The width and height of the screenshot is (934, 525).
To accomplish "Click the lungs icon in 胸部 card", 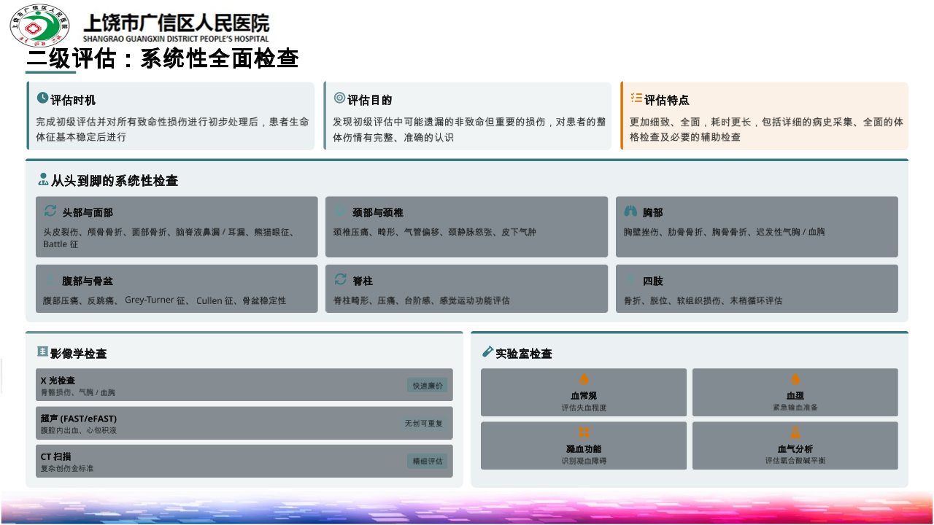I will (630, 211).
